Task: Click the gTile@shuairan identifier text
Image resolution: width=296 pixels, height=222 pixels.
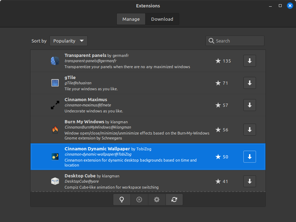Action: (x=78, y=83)
